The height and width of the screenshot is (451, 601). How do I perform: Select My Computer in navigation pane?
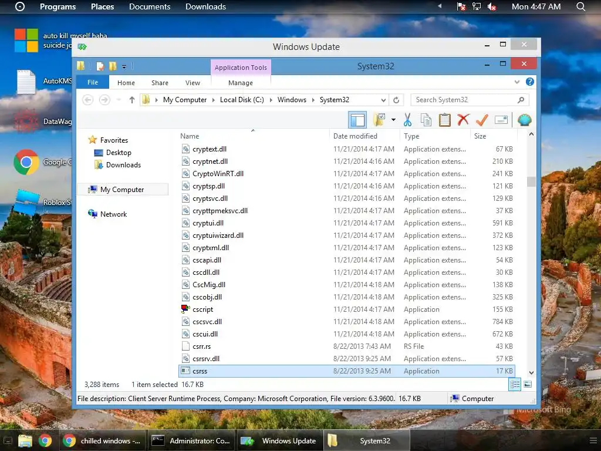tap(122, 190)
